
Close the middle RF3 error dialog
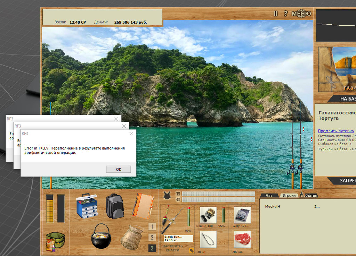(x=124, y=126)
